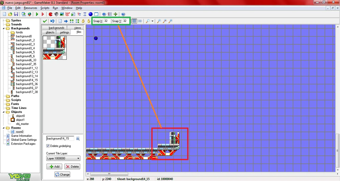
Task: Save the game with floppy icon
Action: [16, 14]
